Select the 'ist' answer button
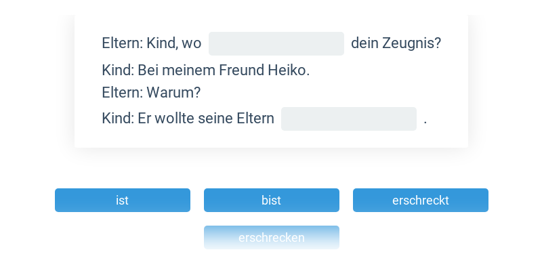The width and height of the screenshot is (542, 271). pyautogui.click(x=122, y=201)
